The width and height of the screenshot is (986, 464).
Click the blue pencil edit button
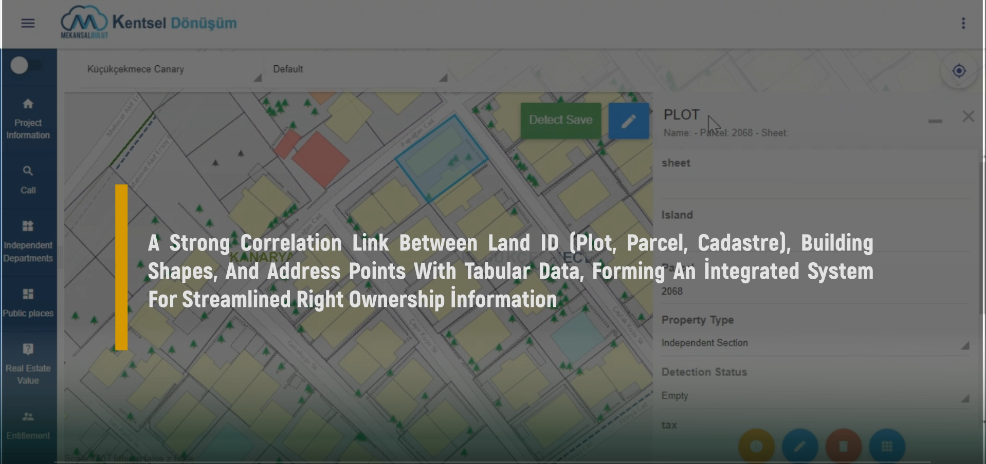pos(628,121)
